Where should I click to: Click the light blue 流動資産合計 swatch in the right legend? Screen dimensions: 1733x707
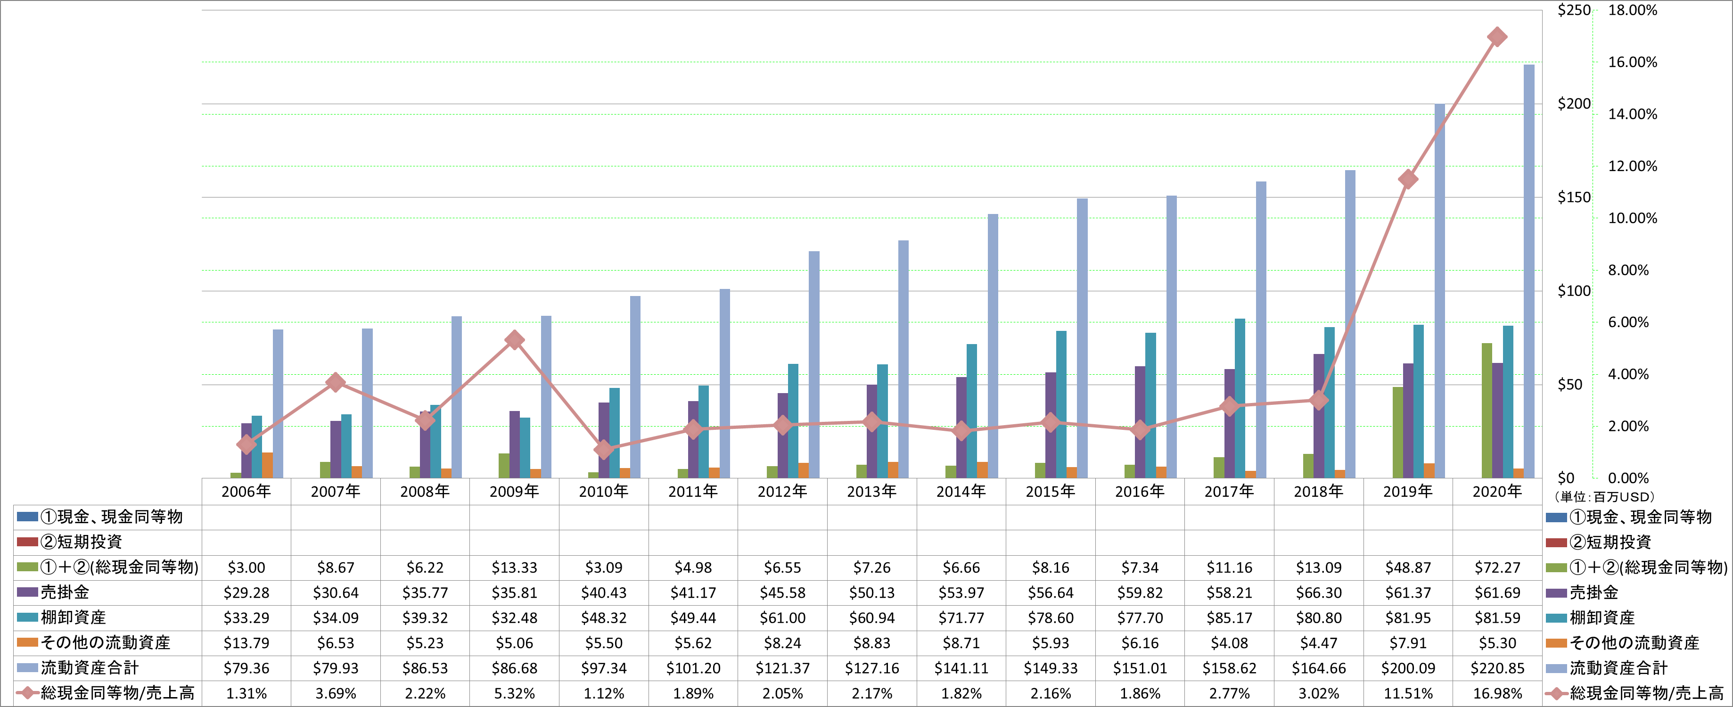(1556, 668)
